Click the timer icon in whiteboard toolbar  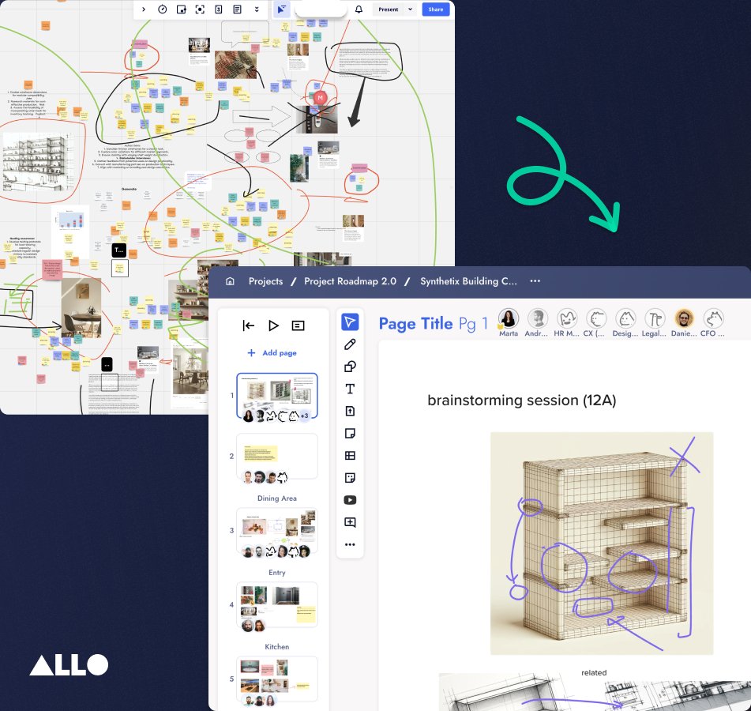coord(163,9)
